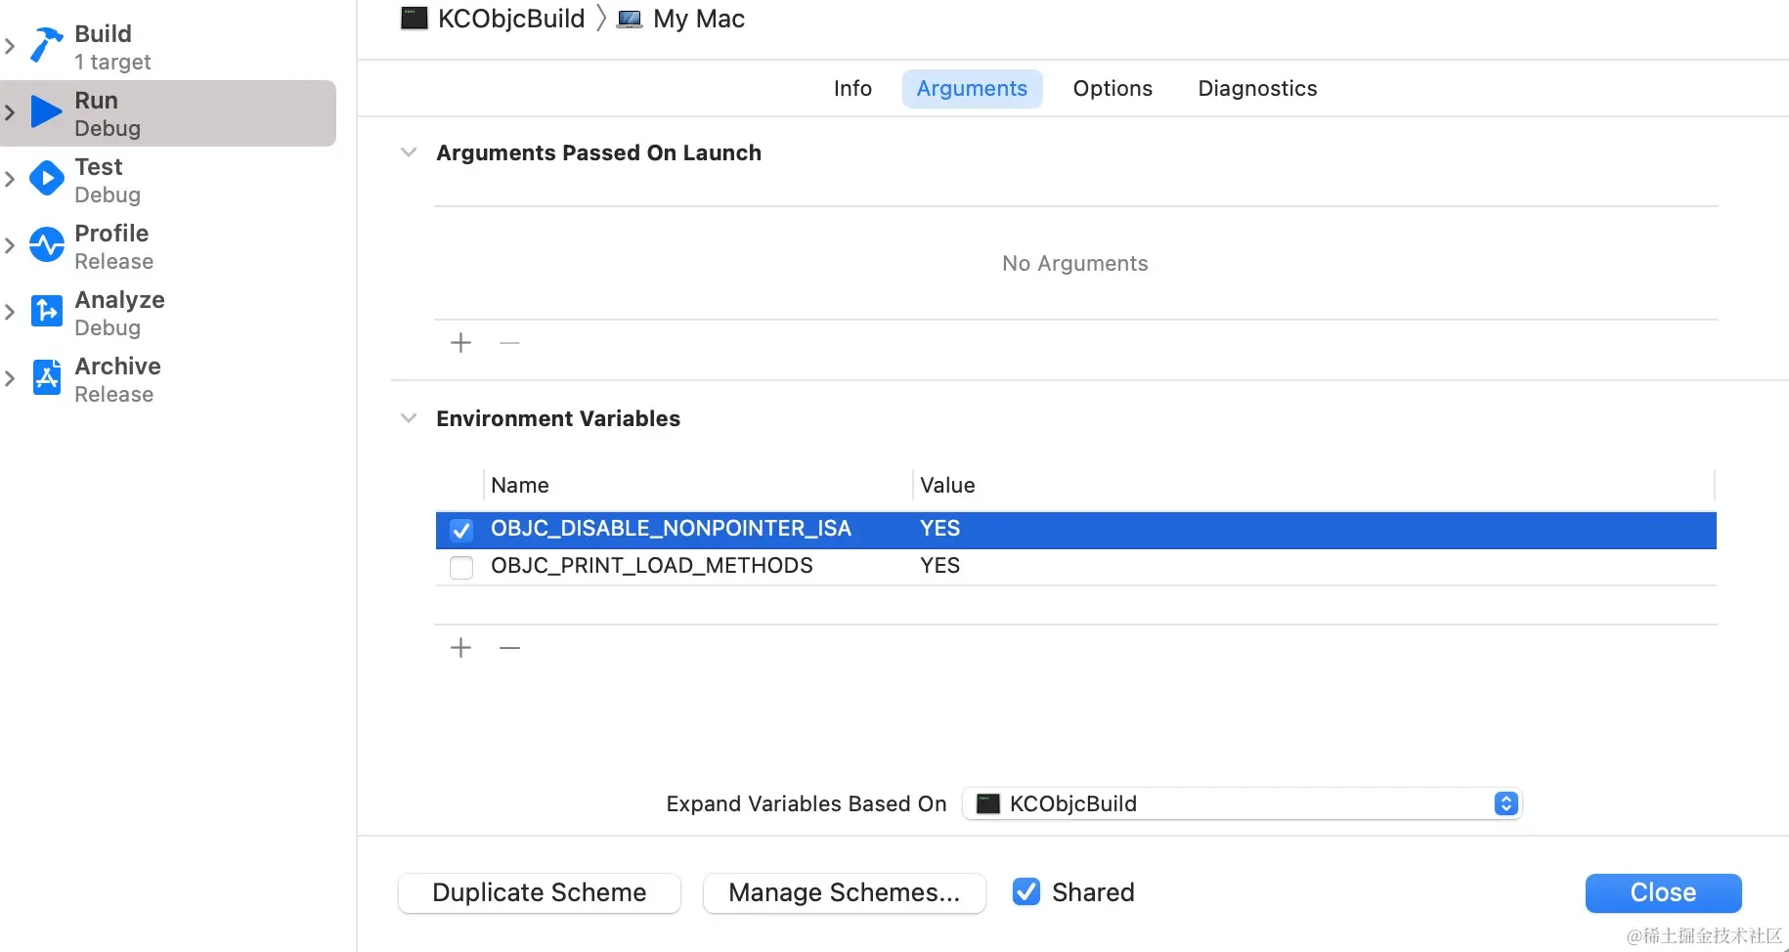The width and height of the screenshot is (1789, 952).
Task: Enable OBJC_PRINT_LOAD_METHODS variable
Action: (461, 567)
